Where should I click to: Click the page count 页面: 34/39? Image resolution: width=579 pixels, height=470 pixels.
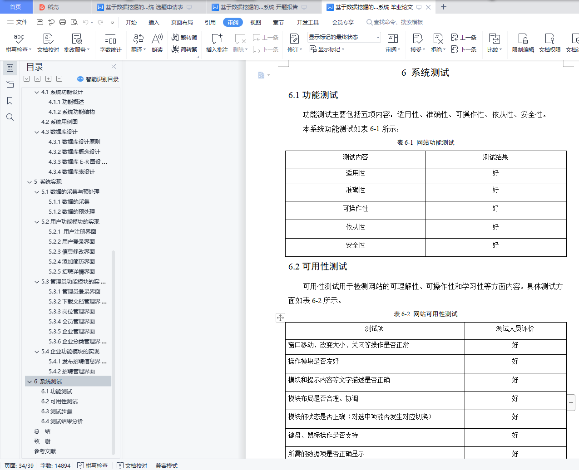pos(19,465)
